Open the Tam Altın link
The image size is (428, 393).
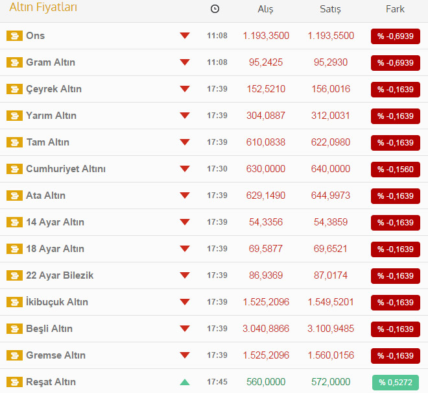(47, 142)
